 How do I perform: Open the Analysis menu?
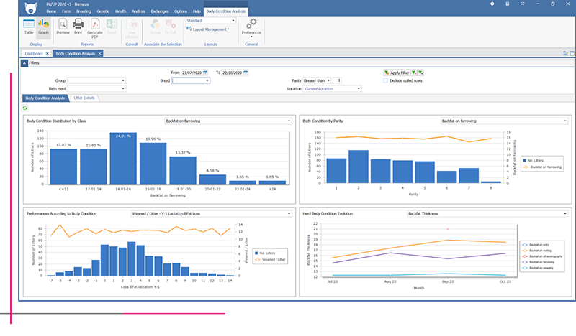pos(138,11)
